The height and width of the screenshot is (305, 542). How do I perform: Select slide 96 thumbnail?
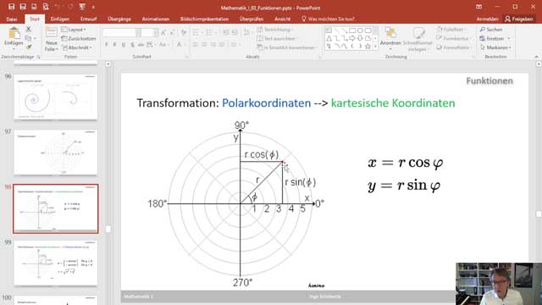(56, 97)
